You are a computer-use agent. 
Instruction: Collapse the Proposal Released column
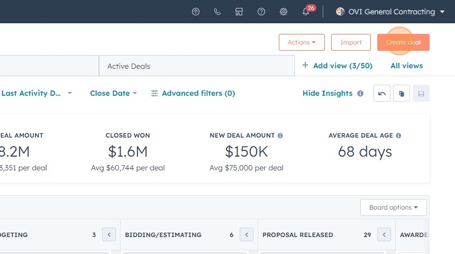click(384, 234)
